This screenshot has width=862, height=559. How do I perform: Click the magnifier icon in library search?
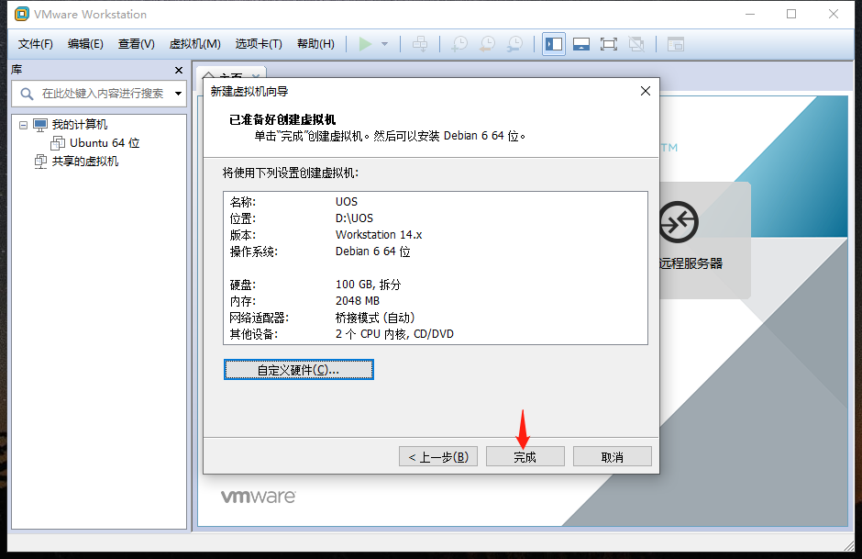tap(25, 93)
